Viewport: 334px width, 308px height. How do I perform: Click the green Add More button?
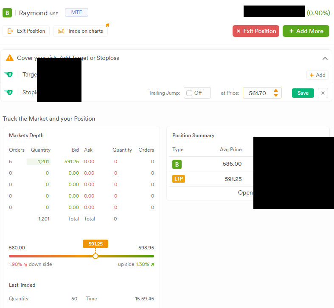[306, 31]
